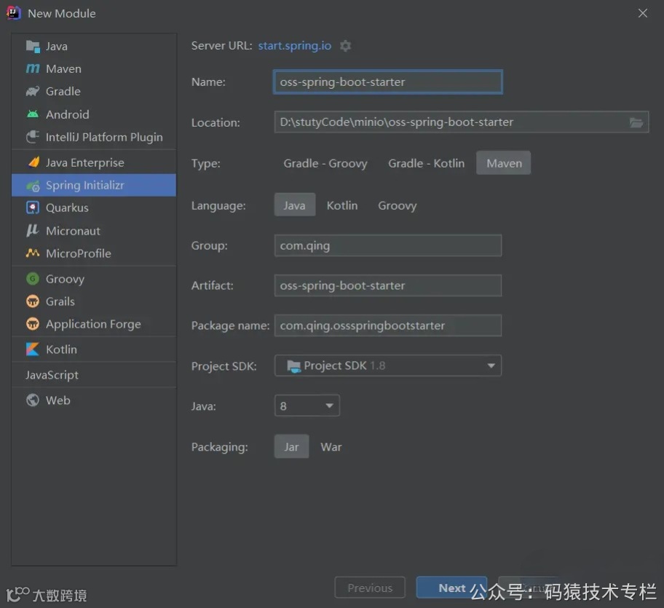Open the Java version dropdown
This screenshot has width=664, height=608.
(307, 406)
